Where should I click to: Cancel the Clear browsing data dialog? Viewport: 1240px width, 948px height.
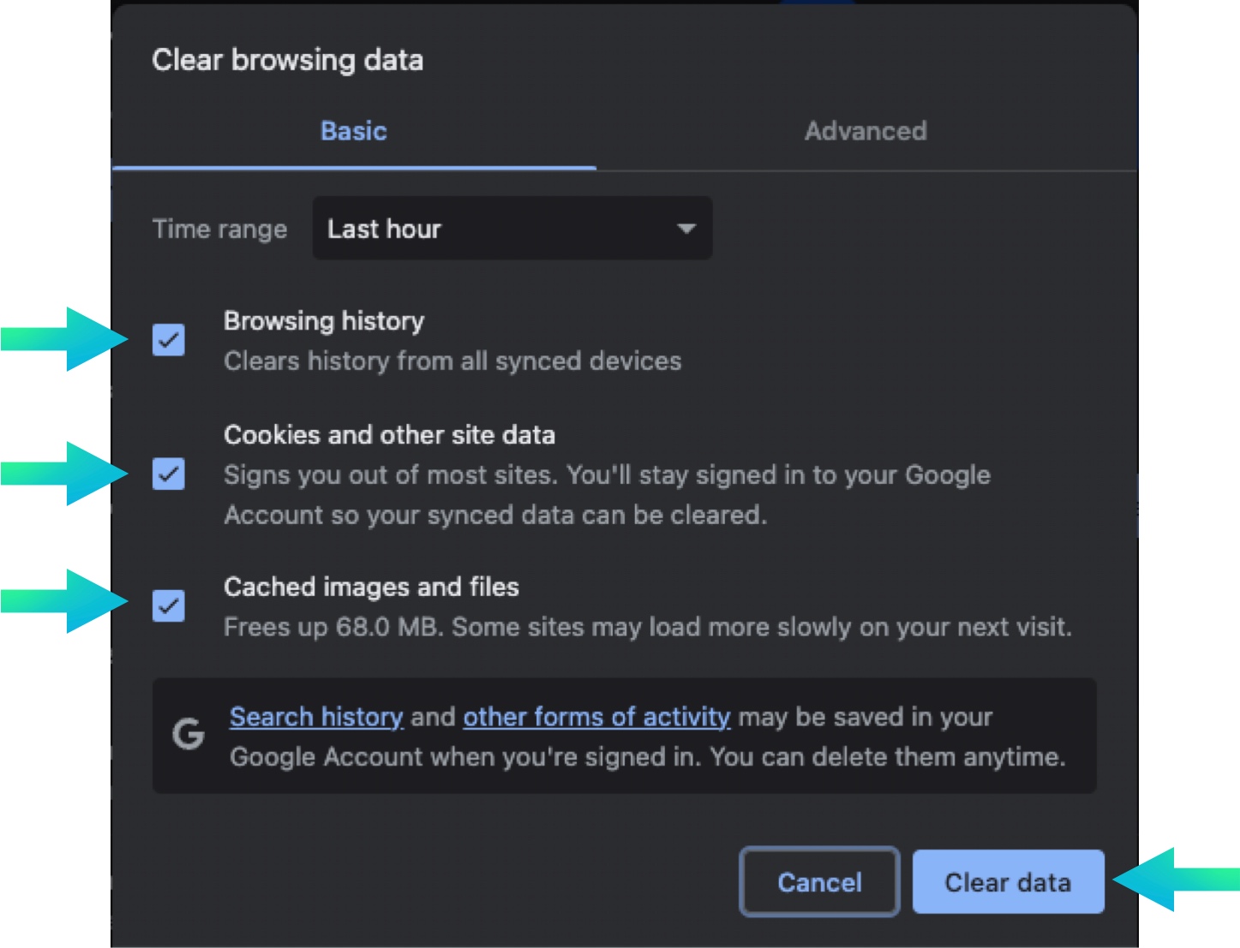pyautogui.click(x=819, y=882)
